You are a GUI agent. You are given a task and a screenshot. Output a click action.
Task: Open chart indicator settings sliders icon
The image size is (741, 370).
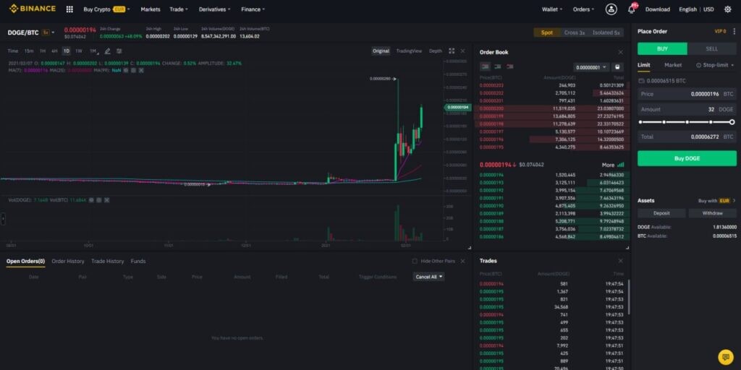119,51
